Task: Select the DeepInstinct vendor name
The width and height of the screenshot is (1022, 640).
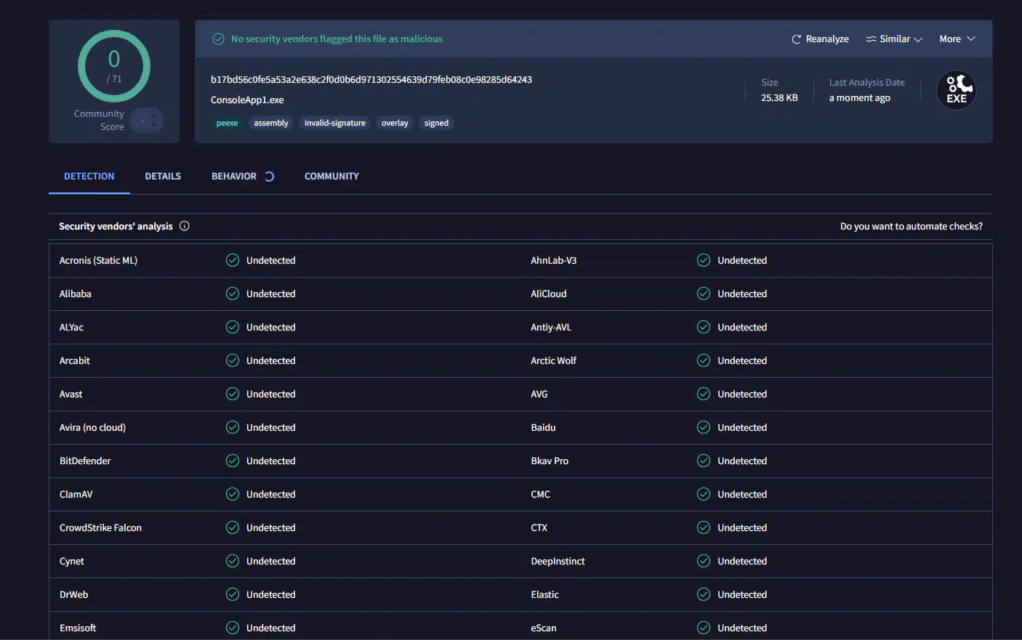Action: point(558,561)
